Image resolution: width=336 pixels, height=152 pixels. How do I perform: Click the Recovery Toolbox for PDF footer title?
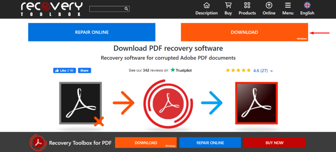(x=80, y=143)
